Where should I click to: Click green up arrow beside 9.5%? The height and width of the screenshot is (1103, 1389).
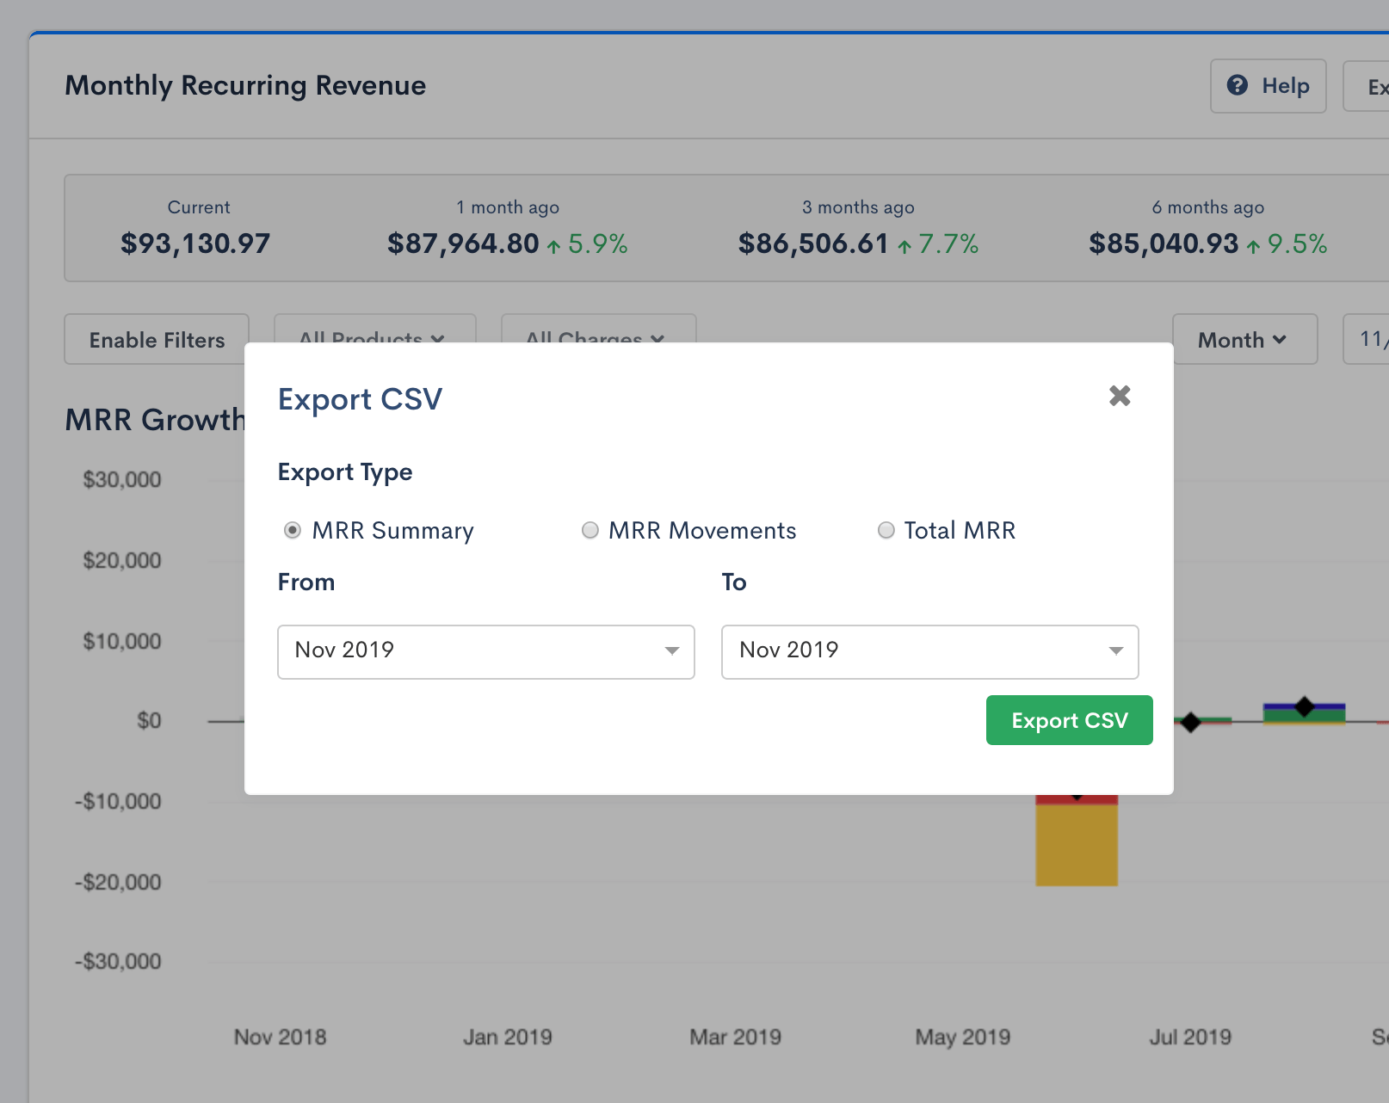pyautogui.click(x=1253, y=246)
